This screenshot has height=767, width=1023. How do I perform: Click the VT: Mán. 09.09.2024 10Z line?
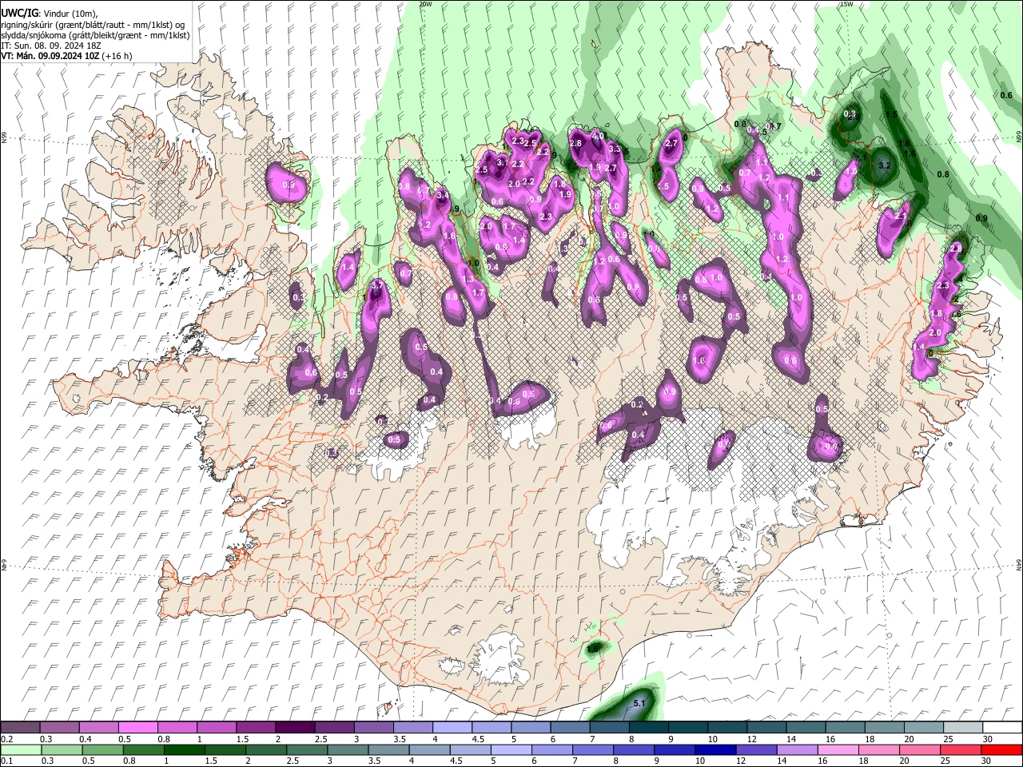coord(66,56)
